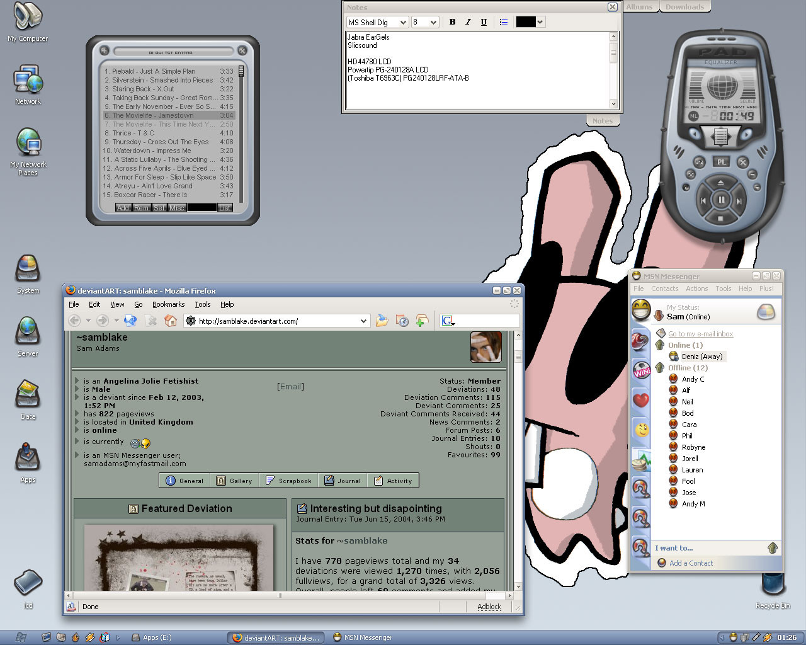Viewport: 806px width, 645px height.
Task: Toggle the PL playlist button on PAD player
Action: [721, 162]
